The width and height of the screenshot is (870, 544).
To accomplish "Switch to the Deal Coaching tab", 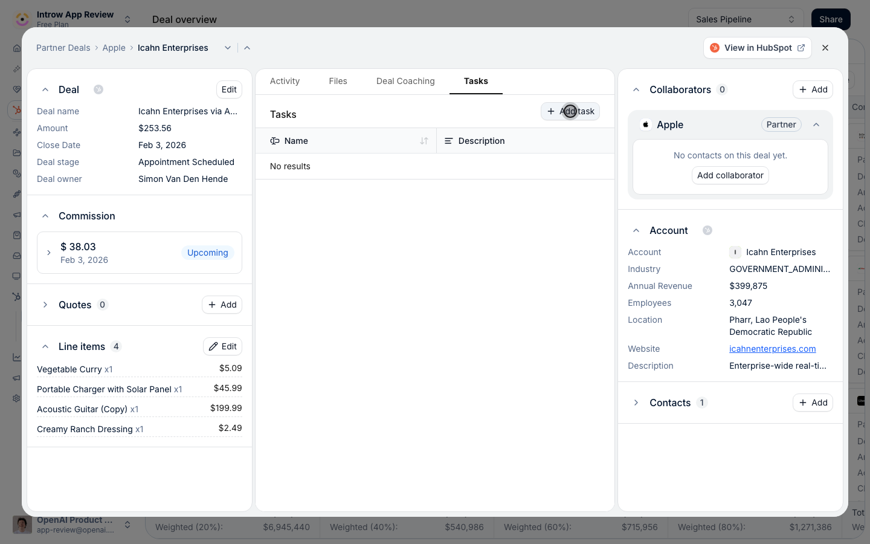I will (405, 81).
